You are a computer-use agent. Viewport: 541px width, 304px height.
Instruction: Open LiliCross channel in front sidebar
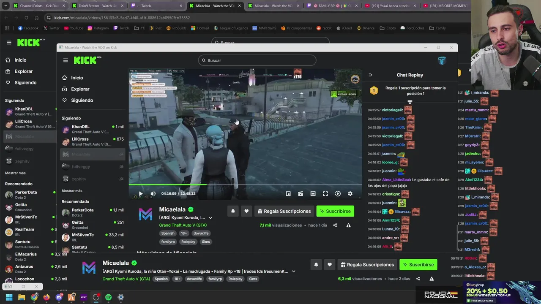pyautogui.click(x=93, y=141)
